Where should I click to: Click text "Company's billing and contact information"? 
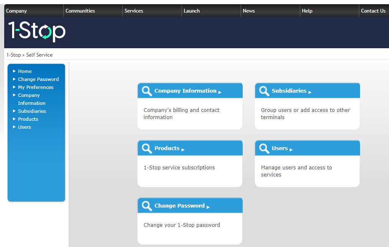click(x=182, y=114)
